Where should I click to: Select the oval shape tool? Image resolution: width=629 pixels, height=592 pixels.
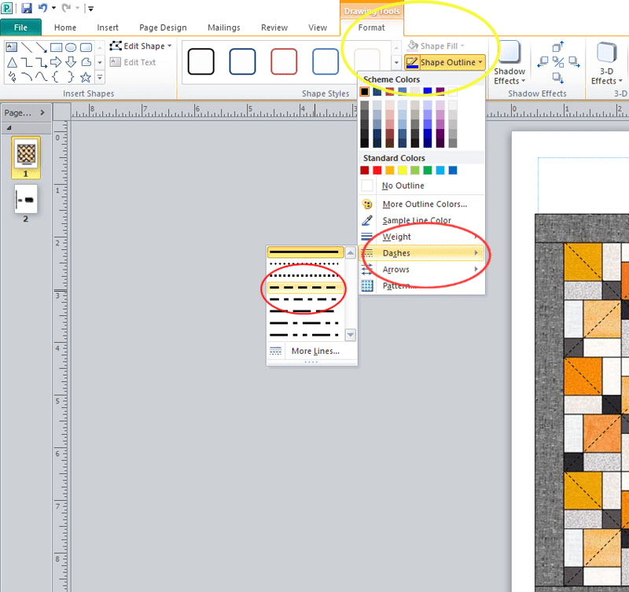71,48
